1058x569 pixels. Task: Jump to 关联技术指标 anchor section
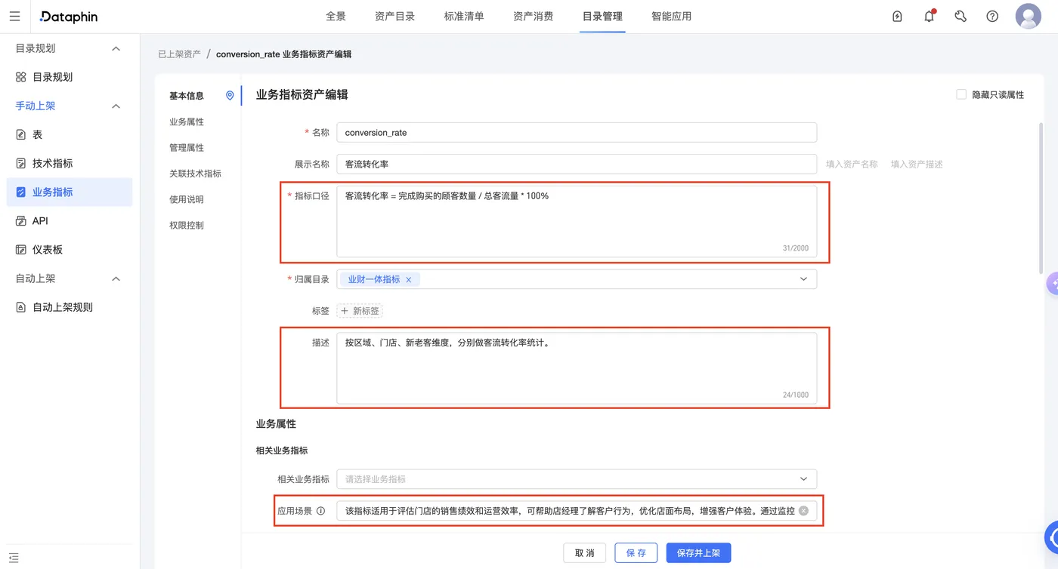pyautogui.click(x=195, y=174)
